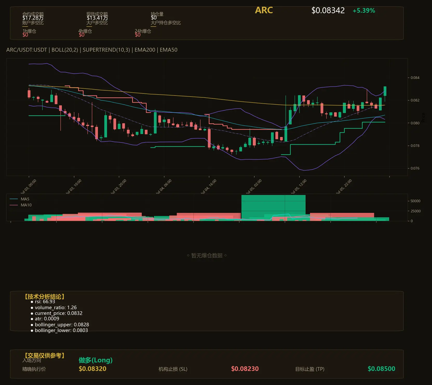The width and height of the screenshot is (432, 385).
Task: Click the current price $0.08342
Action: [328, 10]
